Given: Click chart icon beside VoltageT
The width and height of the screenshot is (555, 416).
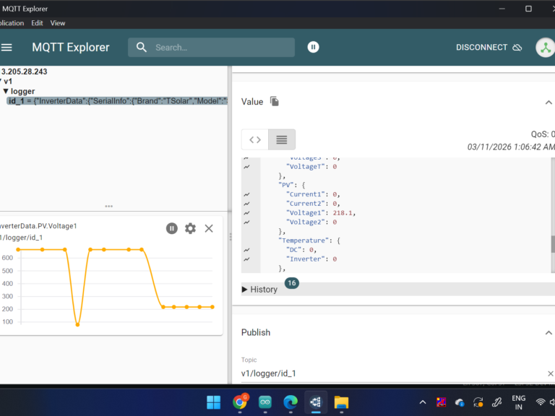Looking at the screenshot, I should 246,167.
